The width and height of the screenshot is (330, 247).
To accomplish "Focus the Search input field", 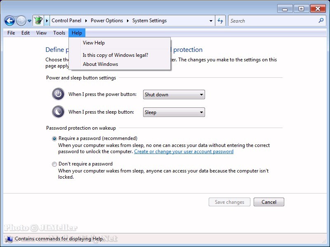I will click(x=273, y=21).
